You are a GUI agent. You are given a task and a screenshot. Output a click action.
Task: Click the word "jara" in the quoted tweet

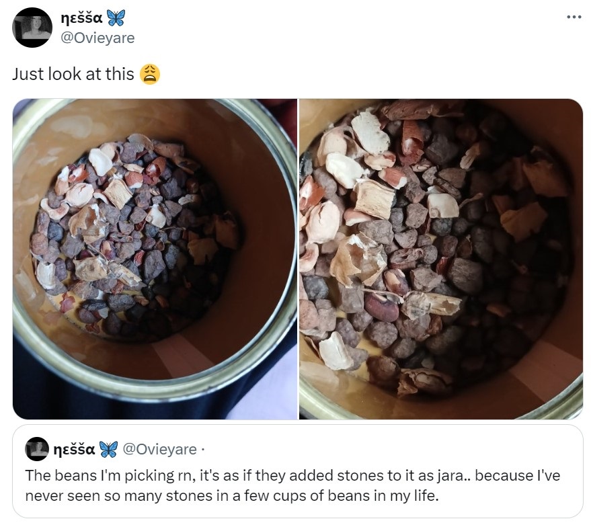click(x=450, y=475)
